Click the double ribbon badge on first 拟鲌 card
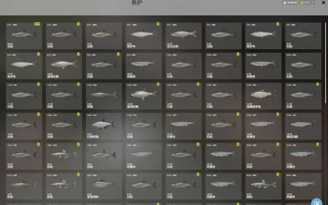The width and height of the screenshot is (328, 205). [x=37, y=24]
